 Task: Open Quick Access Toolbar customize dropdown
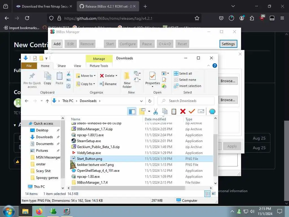pyautogui.click(x=47, y=58)
